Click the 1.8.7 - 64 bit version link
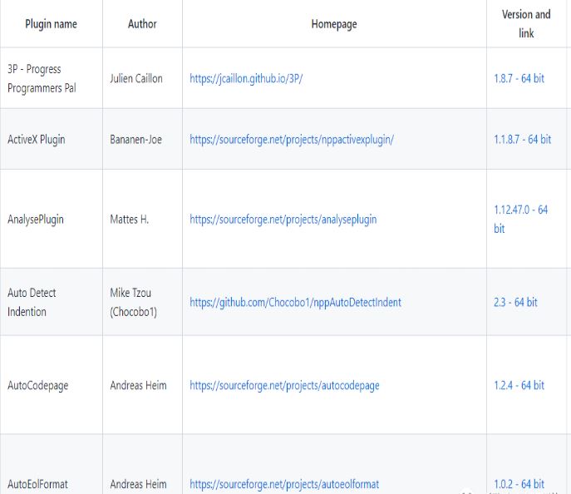Image resolution: width=571 pixels, height=494 pixels. click(x=519, y=78)
